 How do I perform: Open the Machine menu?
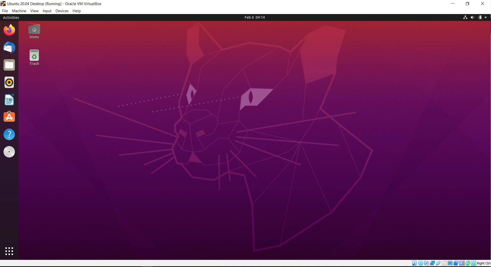[19, 11]
